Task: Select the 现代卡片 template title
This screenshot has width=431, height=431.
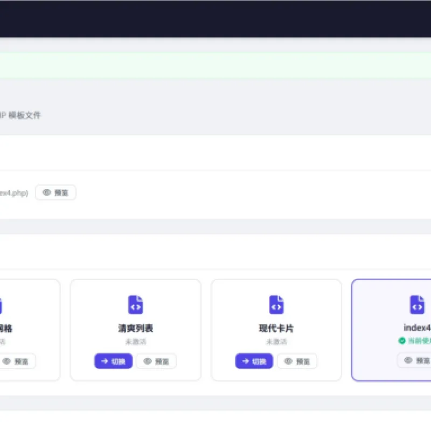Action: [276, 328]
